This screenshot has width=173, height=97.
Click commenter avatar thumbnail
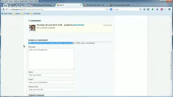[x=32, y=28]
